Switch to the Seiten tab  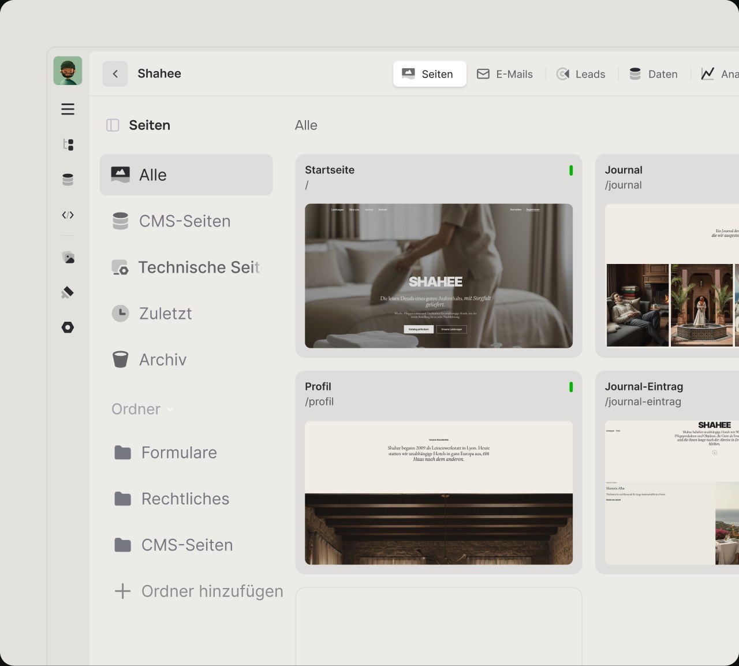(x=430, y=74)
